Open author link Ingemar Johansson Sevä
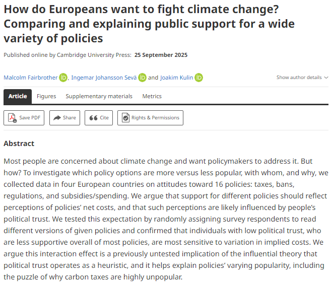 click(104, 78)
